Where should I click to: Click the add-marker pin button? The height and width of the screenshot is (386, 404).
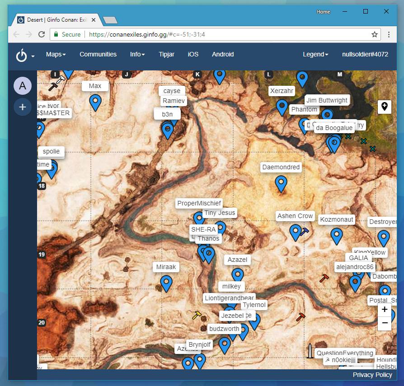(385, 107)
